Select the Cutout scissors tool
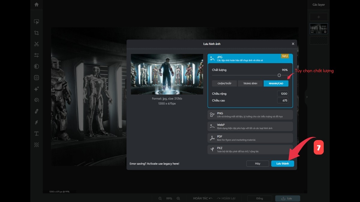Viewport: 360px width, 202px height. point(36,44)
